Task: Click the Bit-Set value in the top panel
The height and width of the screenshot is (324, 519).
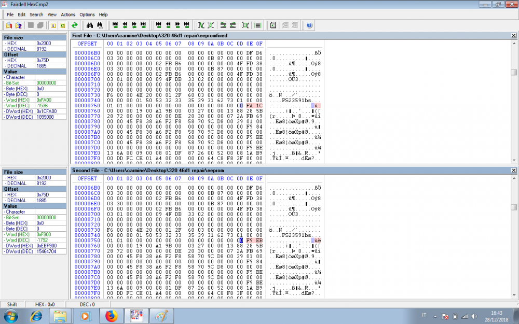Action: [x=46, y=82]
